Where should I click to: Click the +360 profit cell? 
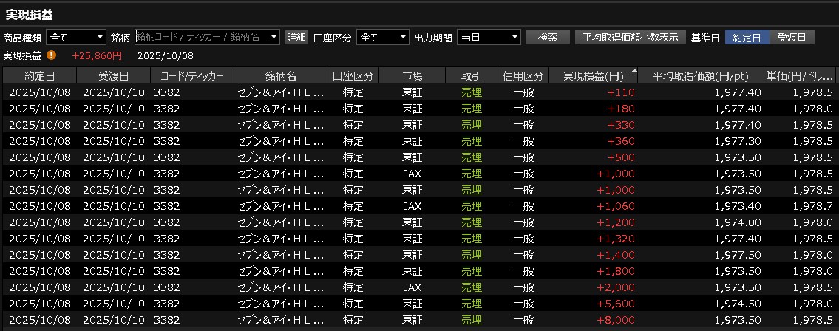621,141
